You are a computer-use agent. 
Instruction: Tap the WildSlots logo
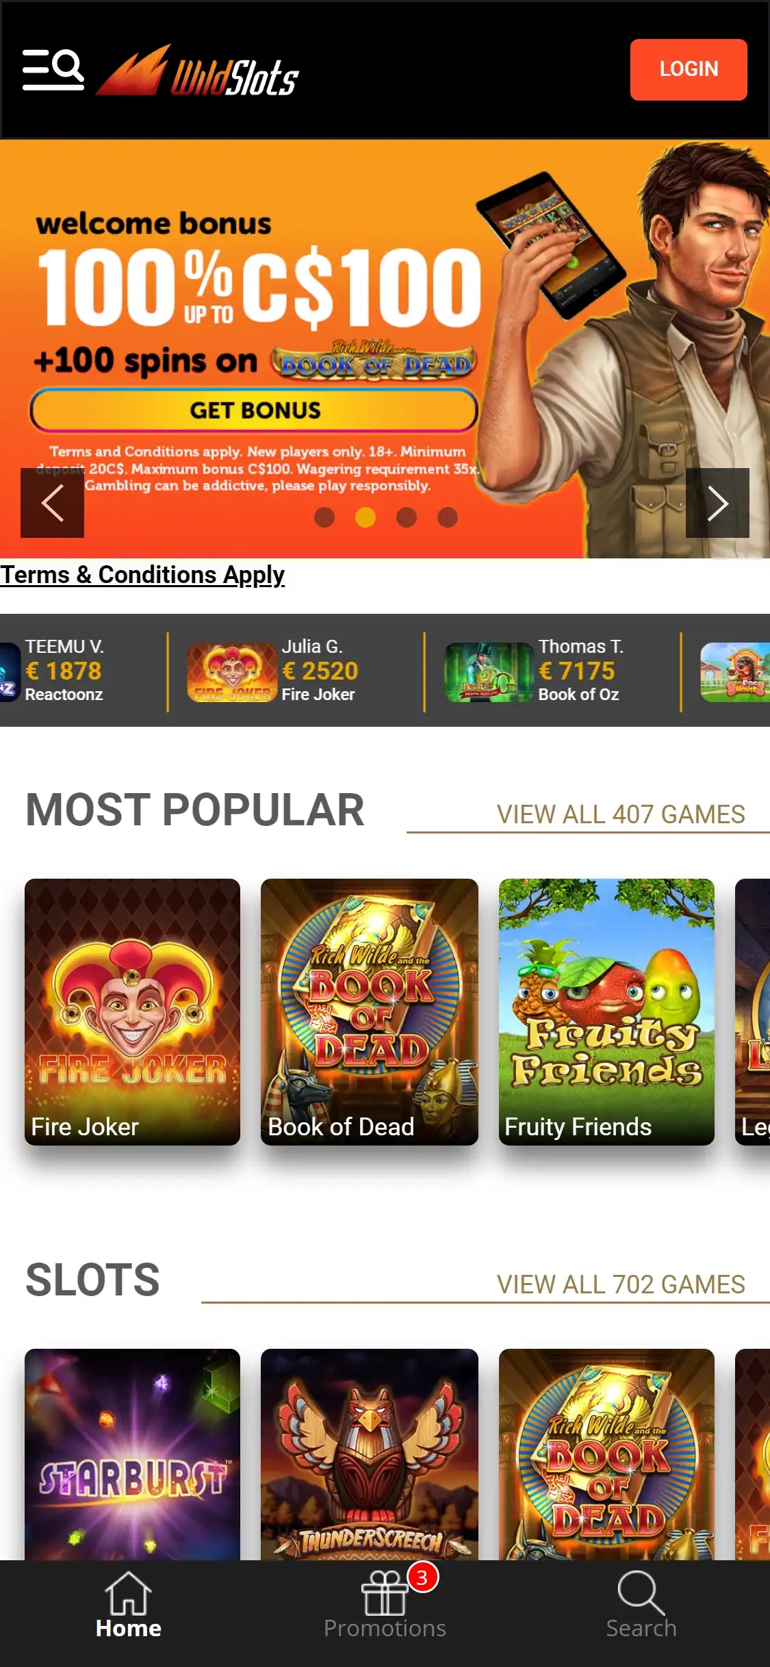[x=198, y=70]
